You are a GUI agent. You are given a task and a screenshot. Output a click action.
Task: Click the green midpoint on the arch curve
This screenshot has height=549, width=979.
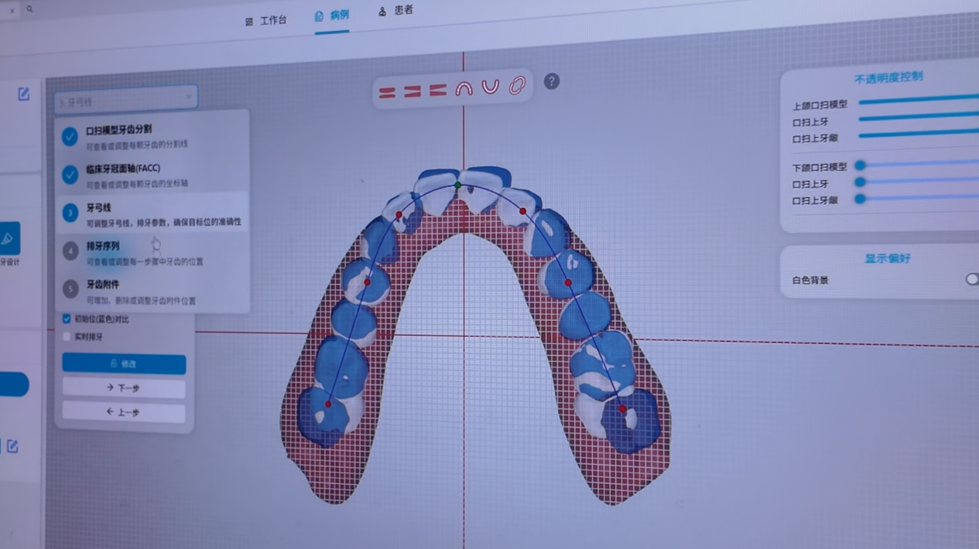(458, 186)
